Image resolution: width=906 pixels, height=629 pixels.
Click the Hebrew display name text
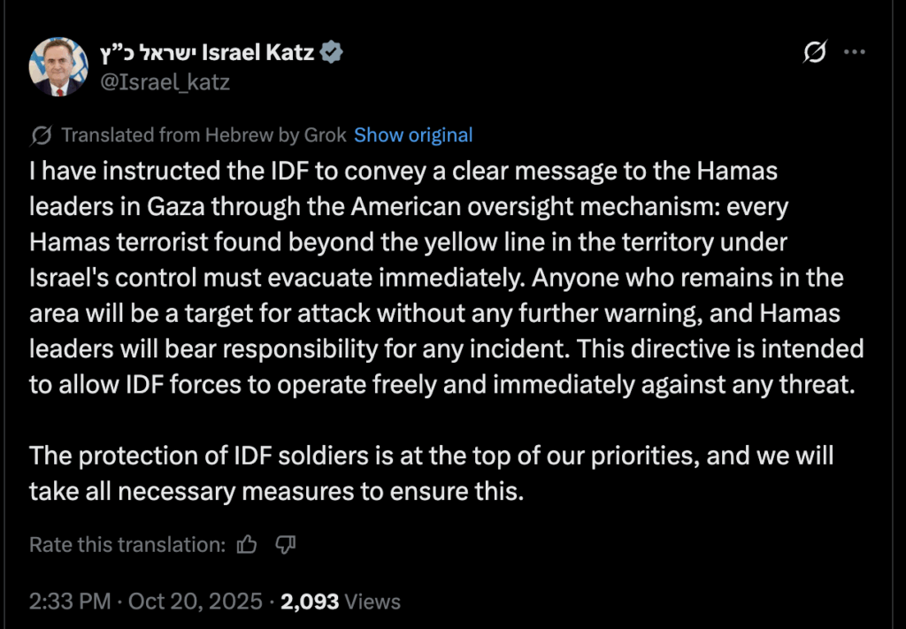pyautogui.click(x=150, y=54)
